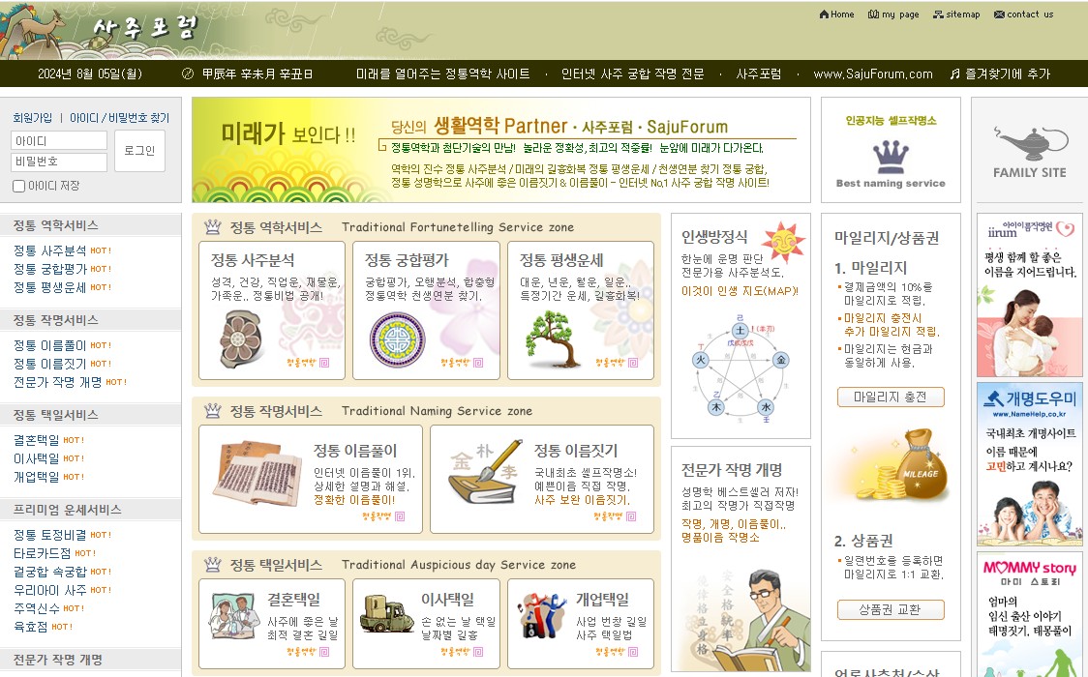Click the 인공지능 셀프작명소 heading

point(891,121)
